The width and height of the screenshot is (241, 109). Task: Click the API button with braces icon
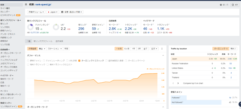click(234, 5)
